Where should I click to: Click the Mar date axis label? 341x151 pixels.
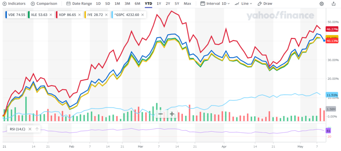tap(141, 147)
